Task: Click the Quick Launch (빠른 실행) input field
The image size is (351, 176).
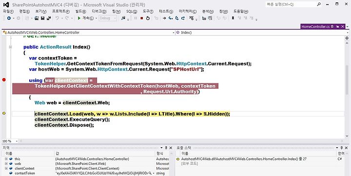Action: pyautogui.click(x=291, y=4)
